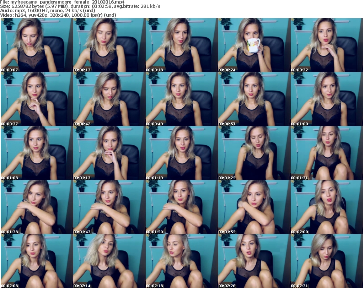Click the Audio mp3 info line

pyautogui.click(x=48, y=11)
